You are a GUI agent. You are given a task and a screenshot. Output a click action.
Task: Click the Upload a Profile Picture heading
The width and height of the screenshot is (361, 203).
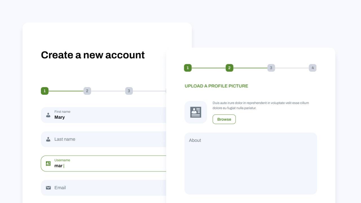216,86
